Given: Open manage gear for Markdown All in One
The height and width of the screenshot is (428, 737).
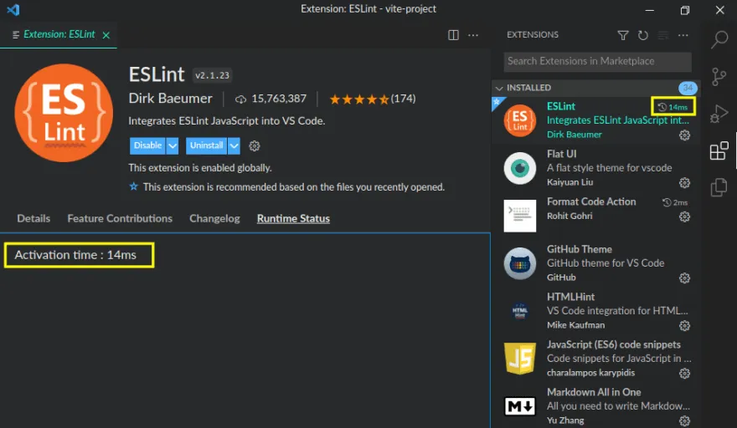Looking at the screenshot, I should [x=685, y=420].
